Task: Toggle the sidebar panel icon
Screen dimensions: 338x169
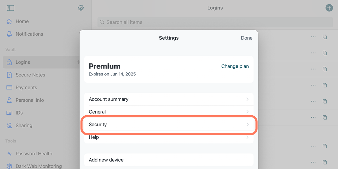Action: [x=10, y=8]
